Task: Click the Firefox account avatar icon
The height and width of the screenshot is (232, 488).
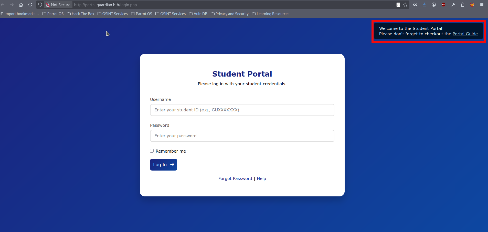Action: (x=434, y=5)
